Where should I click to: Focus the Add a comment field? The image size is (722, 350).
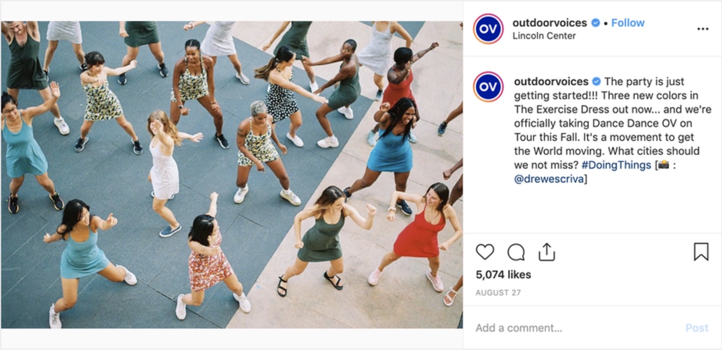[x=575, y=328]
